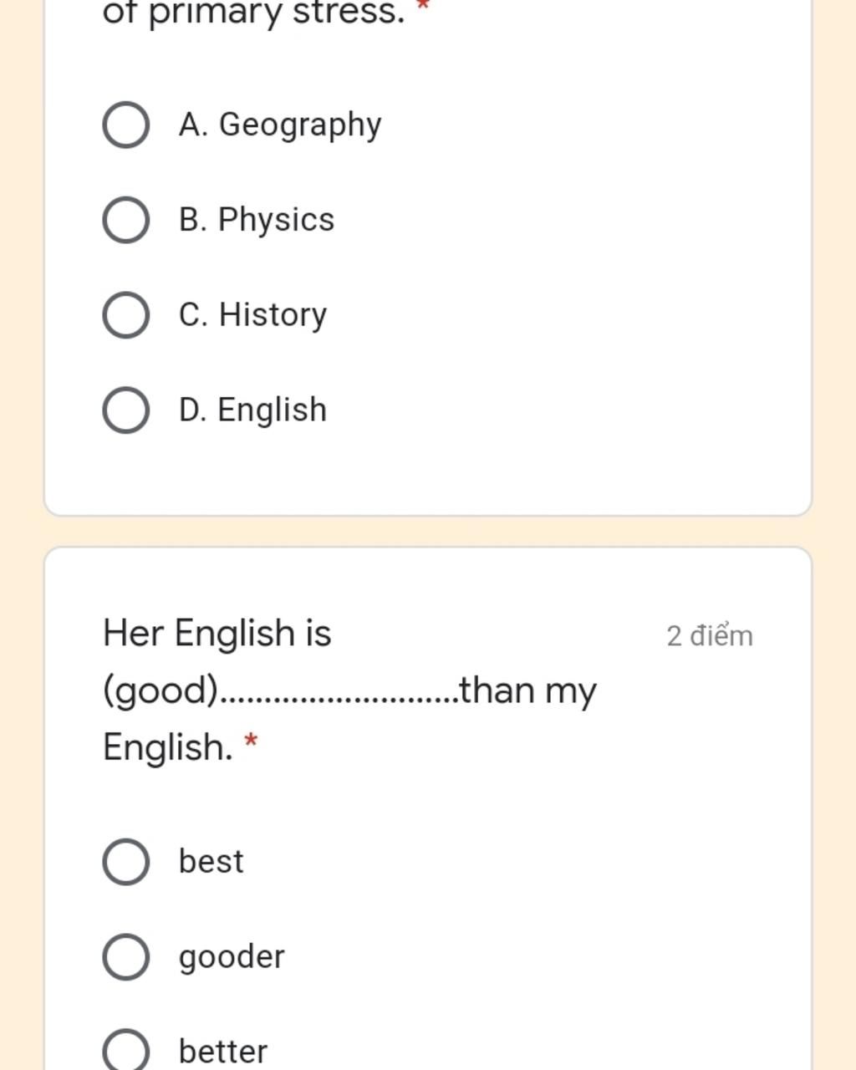This screenshot has width=856, height=1070.
Task: Click the "Her English is" question heading
Action: point(217,634)
